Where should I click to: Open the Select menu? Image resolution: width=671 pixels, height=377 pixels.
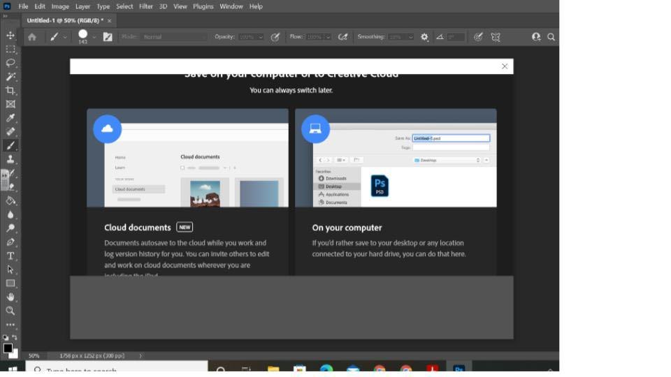(124, 6)
